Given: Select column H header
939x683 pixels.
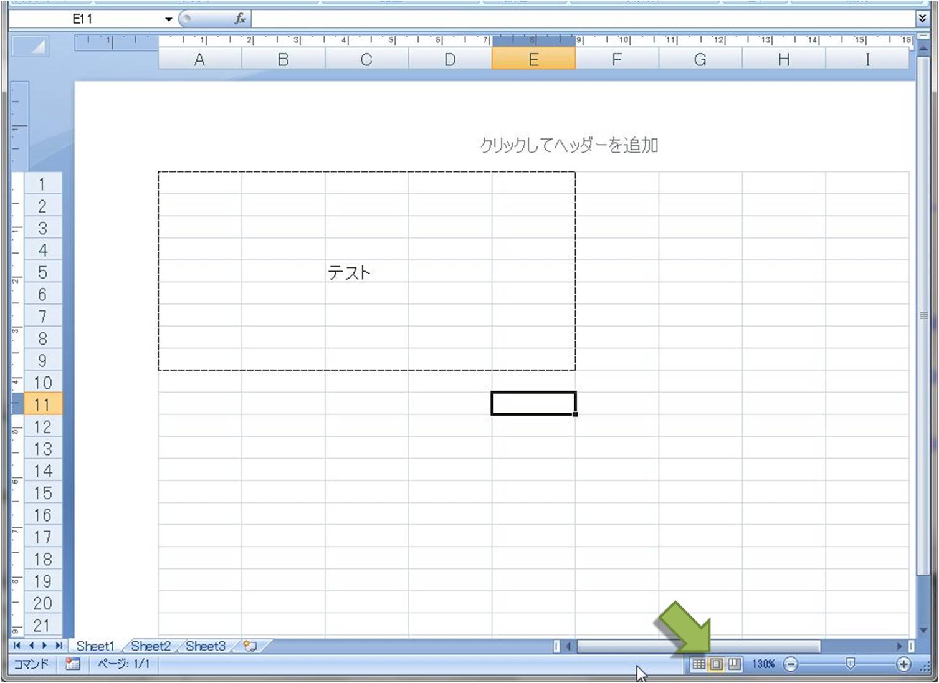Looking at the screenshot, I should click(x=784, y=59).
